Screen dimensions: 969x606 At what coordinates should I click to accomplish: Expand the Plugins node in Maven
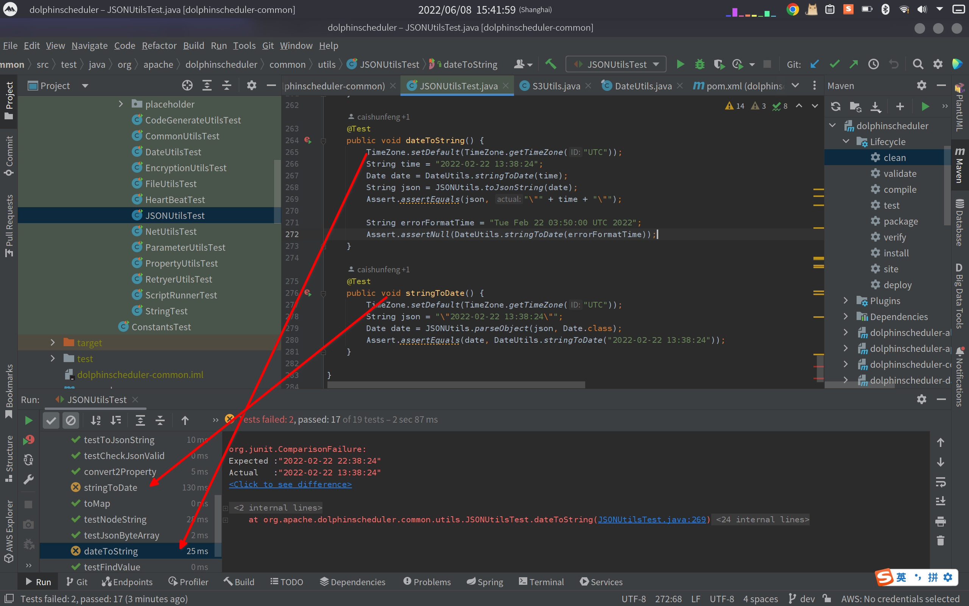(846, 301)
